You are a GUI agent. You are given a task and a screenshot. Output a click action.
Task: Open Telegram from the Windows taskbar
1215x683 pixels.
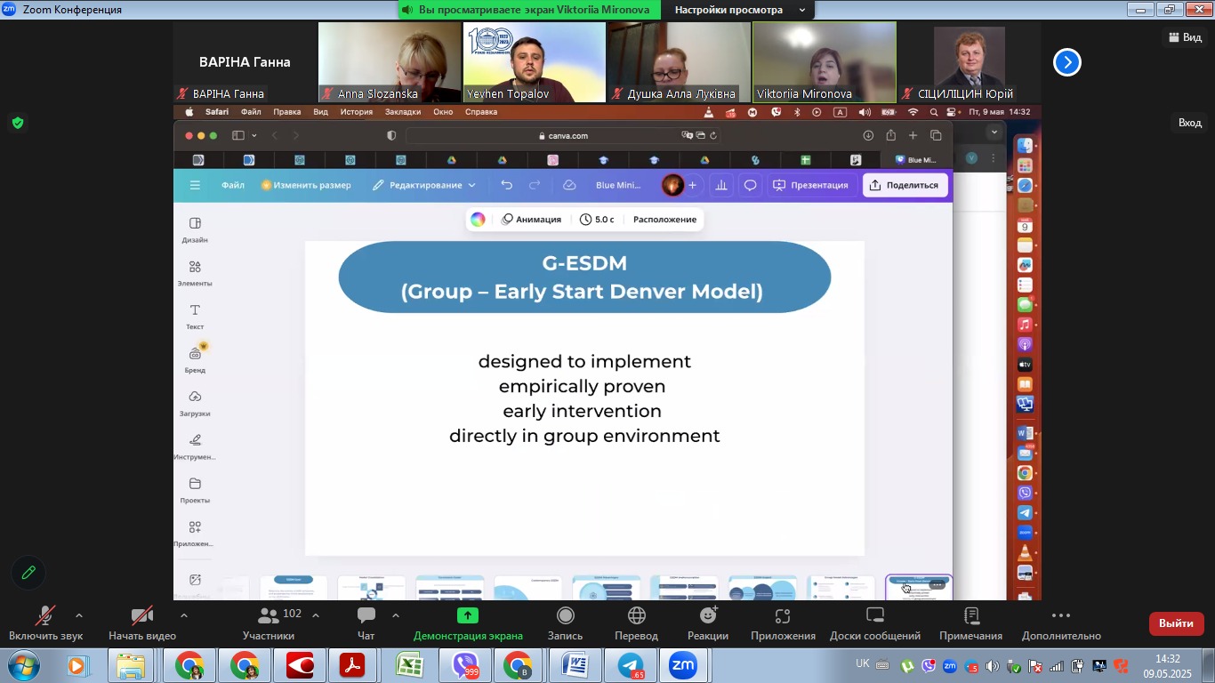pos(632,665)
